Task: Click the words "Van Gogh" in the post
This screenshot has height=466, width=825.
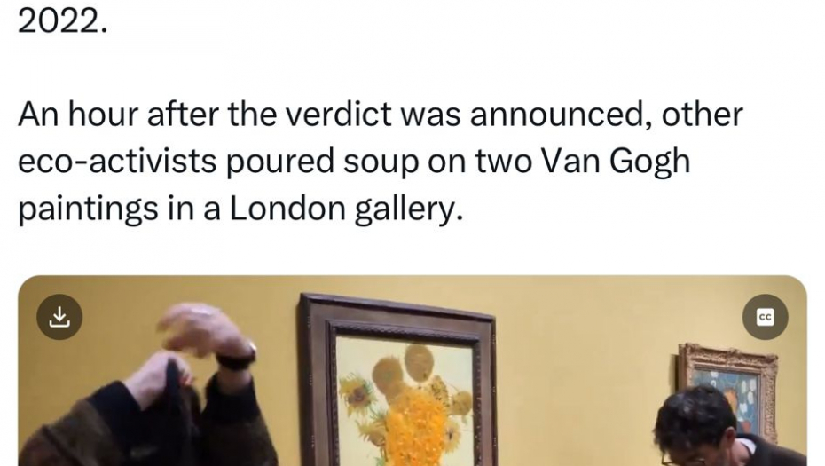Action: click(616, 162)
